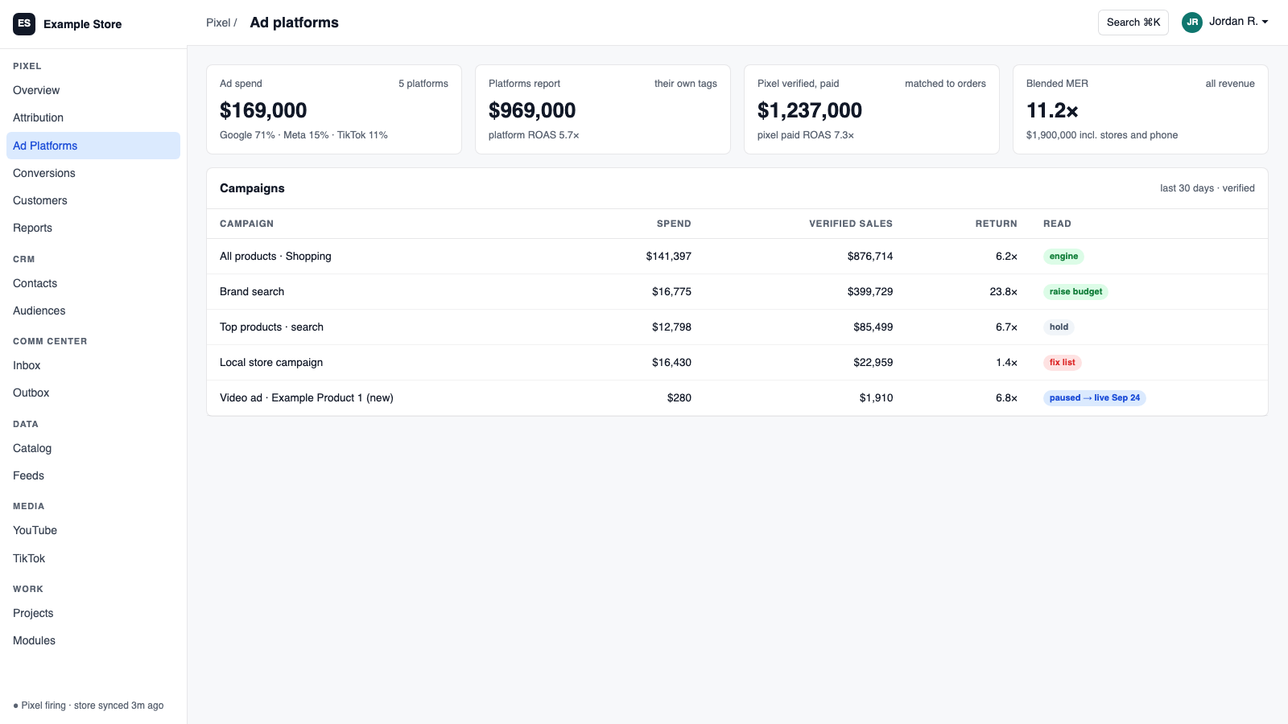Open the data Catalog
This screenshot has height=724, width=1288.
[93, 448]
